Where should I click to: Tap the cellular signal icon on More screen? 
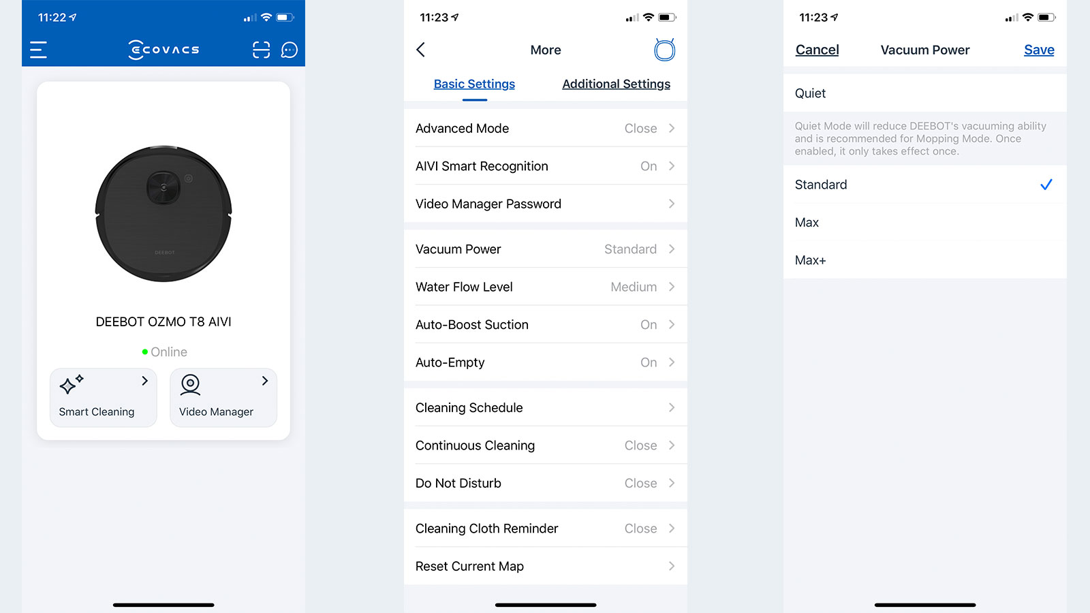(x=632, y=18)
